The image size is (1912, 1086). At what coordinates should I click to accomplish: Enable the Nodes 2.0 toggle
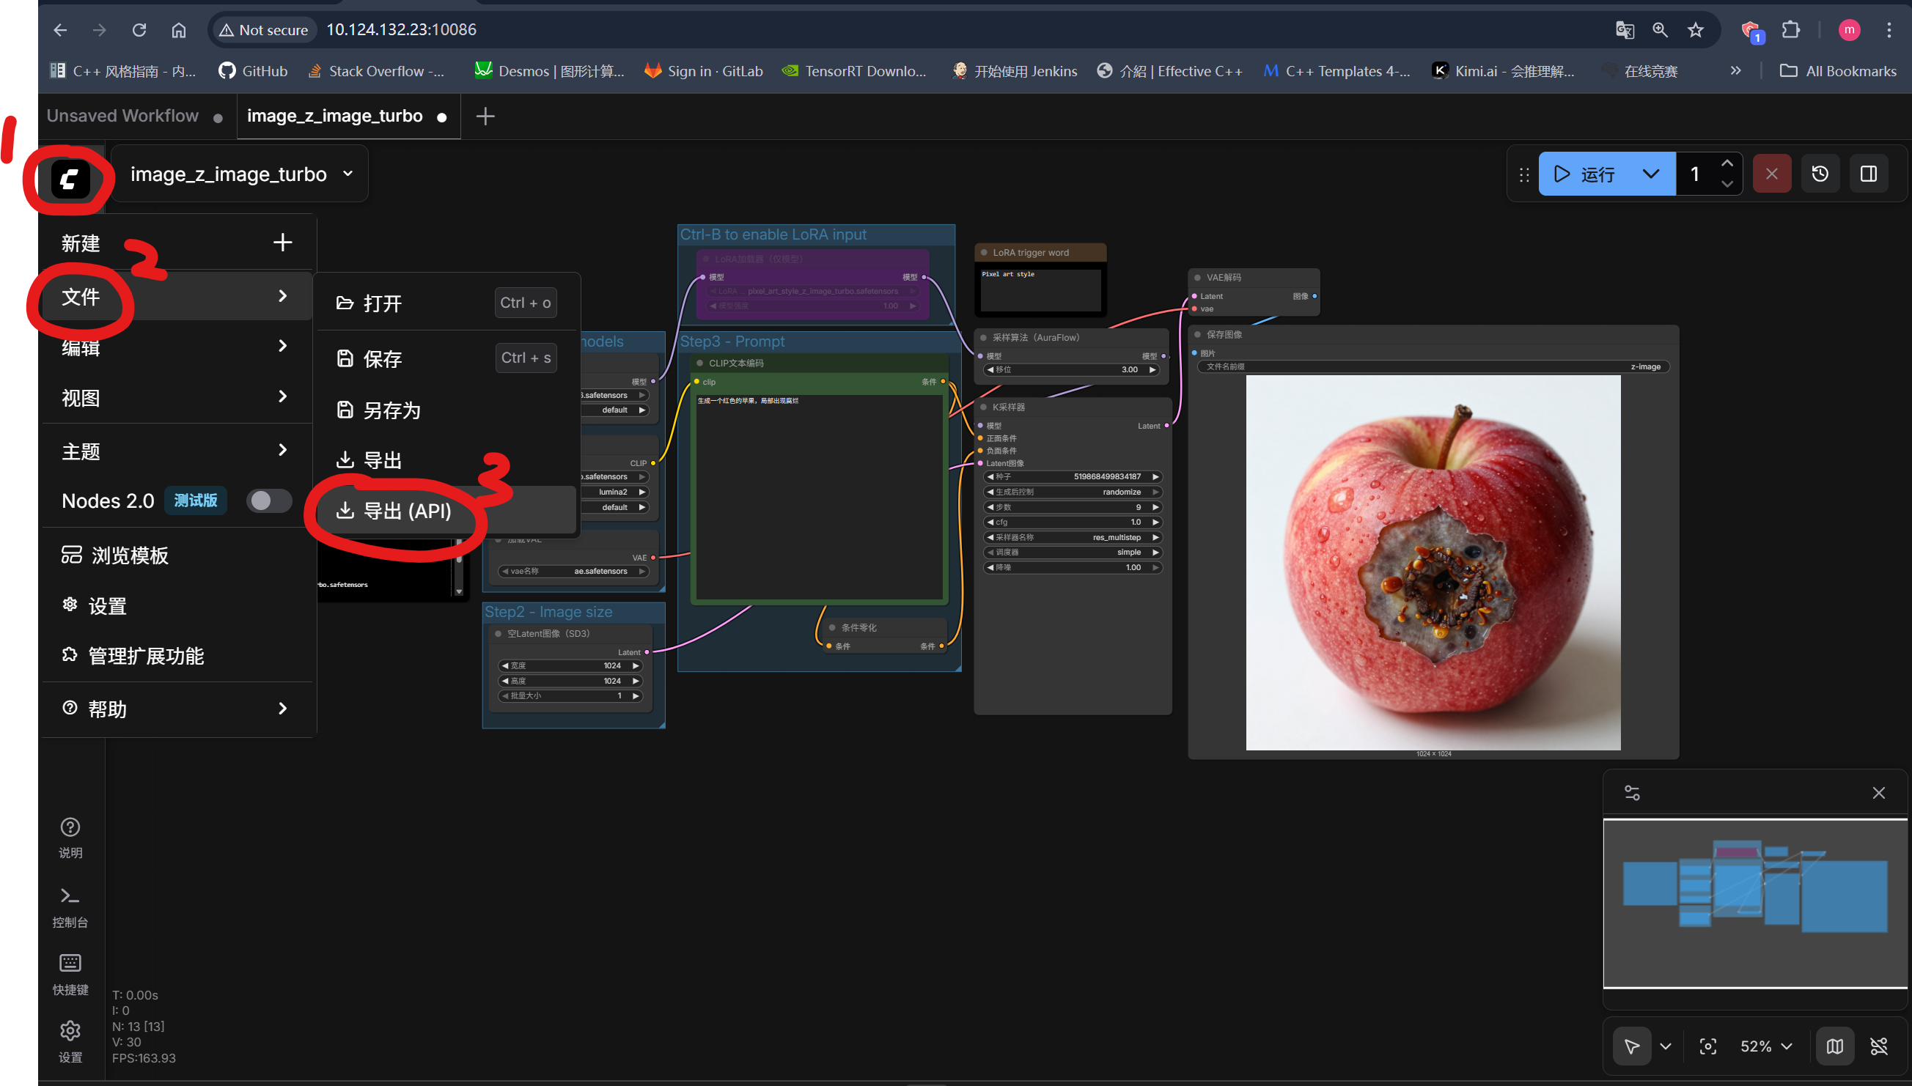point(268,500)
